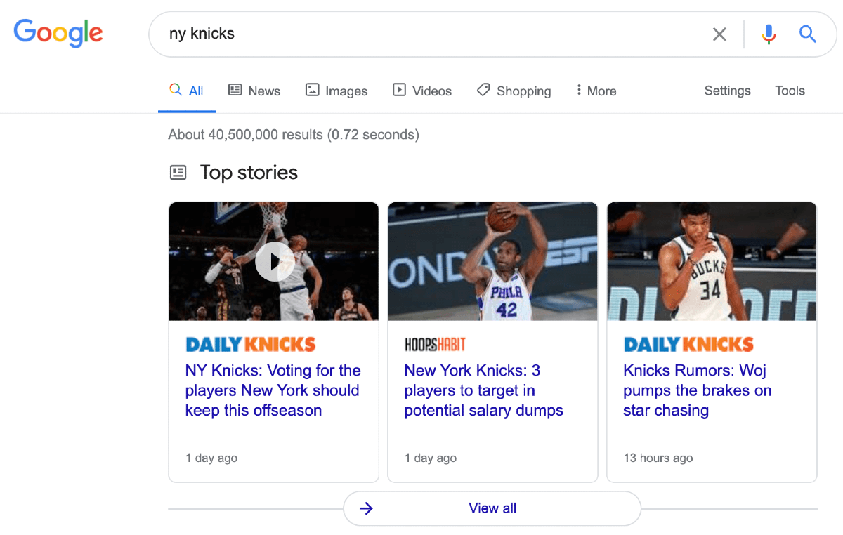Viewport: 843px width, 535px height.
Task: Click Daily Knicks logo on Rumors story
Action: [688, 344]
